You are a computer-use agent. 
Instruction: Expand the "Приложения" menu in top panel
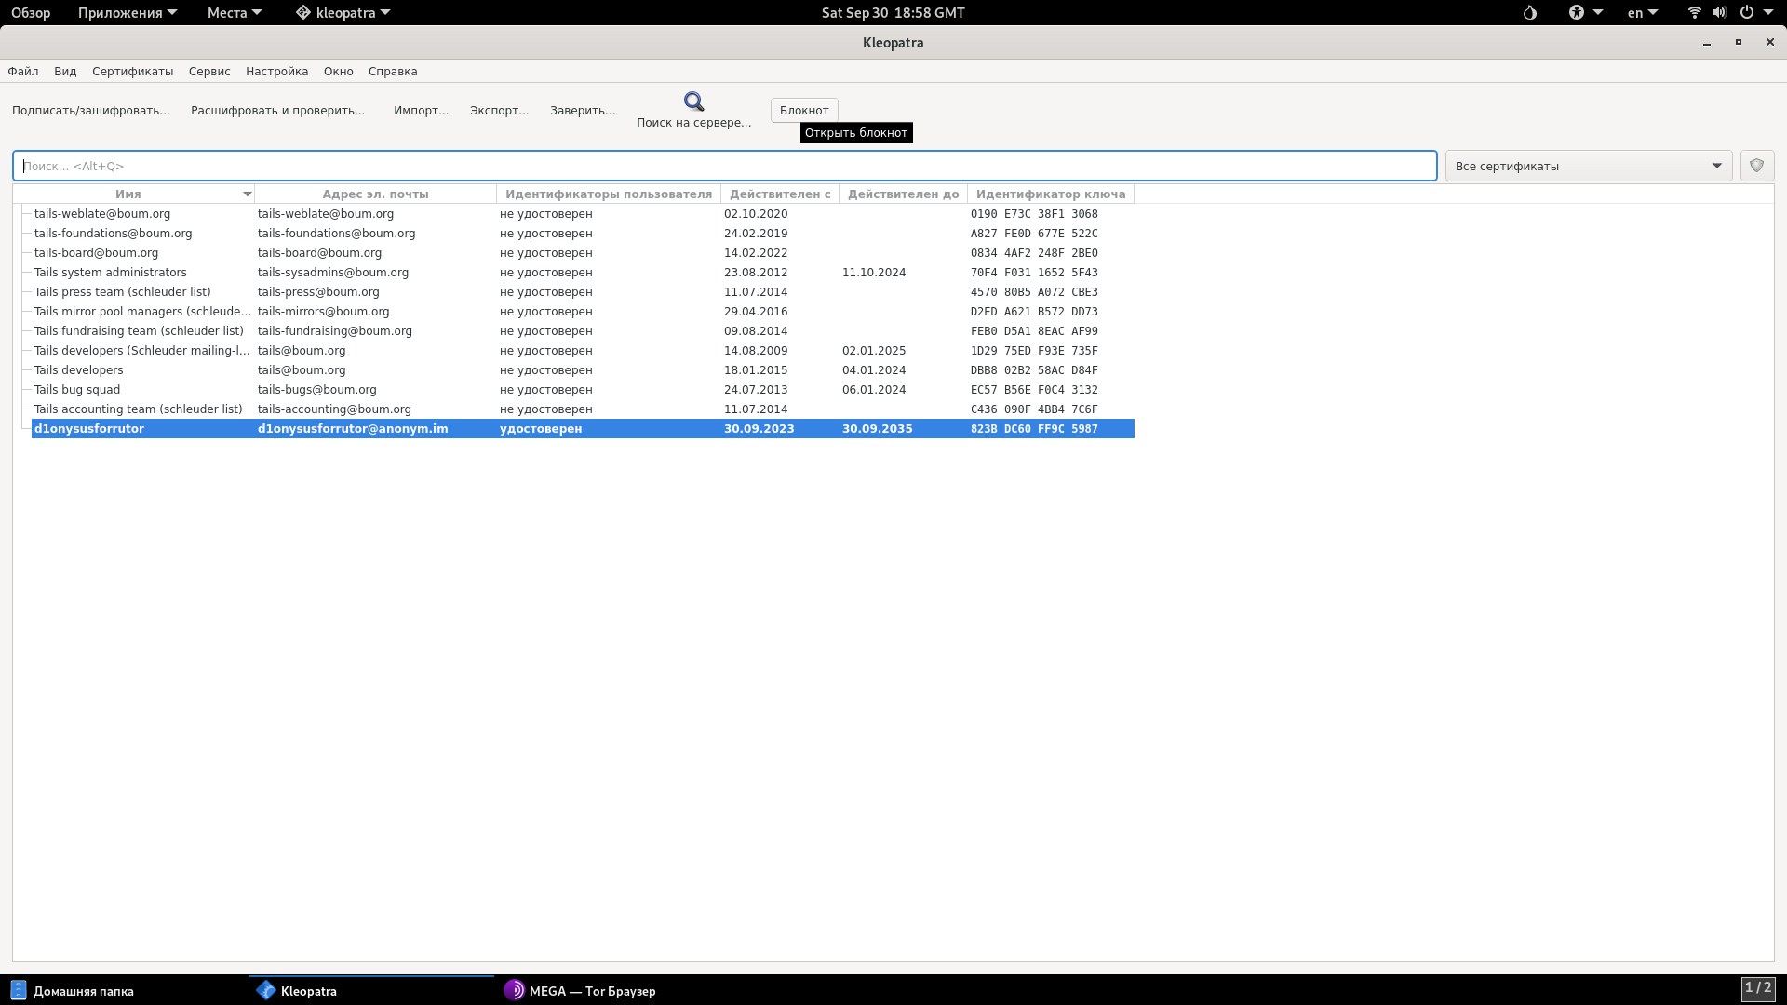(127, 13)
